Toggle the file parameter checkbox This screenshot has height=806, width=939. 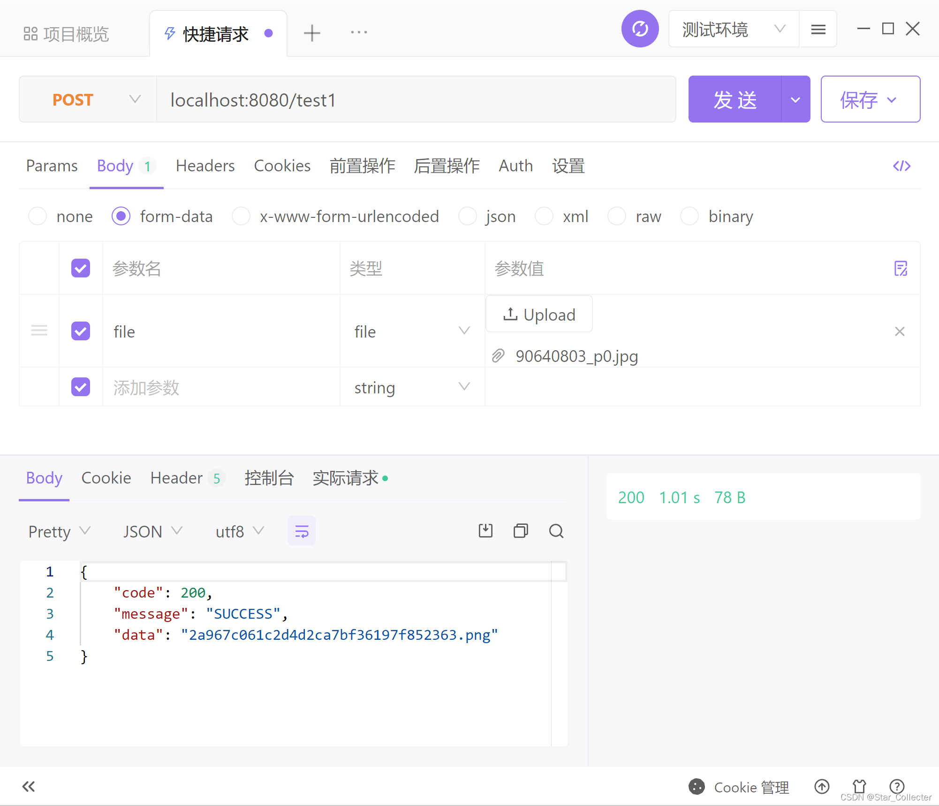[81, 331]
